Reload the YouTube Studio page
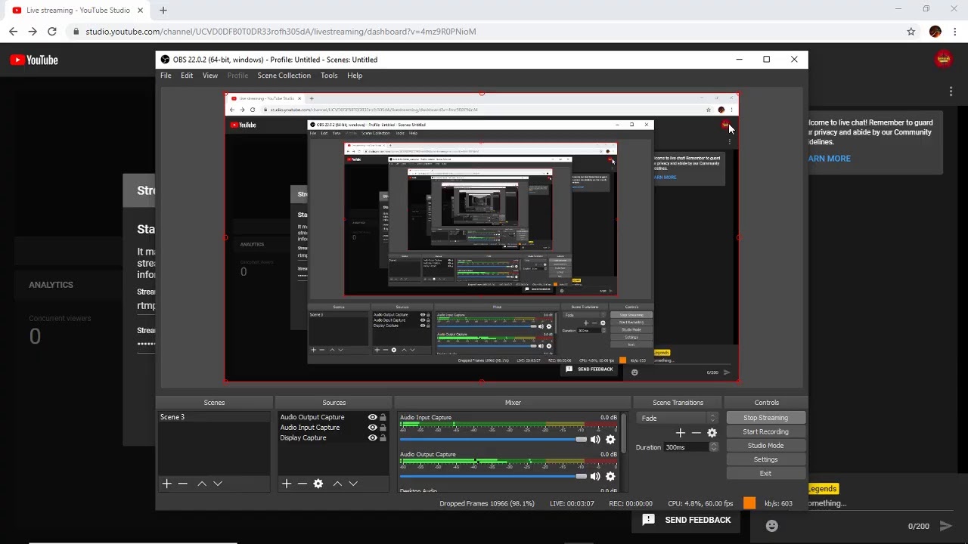Screen dimensions: 968x544 tap(52, 32)
